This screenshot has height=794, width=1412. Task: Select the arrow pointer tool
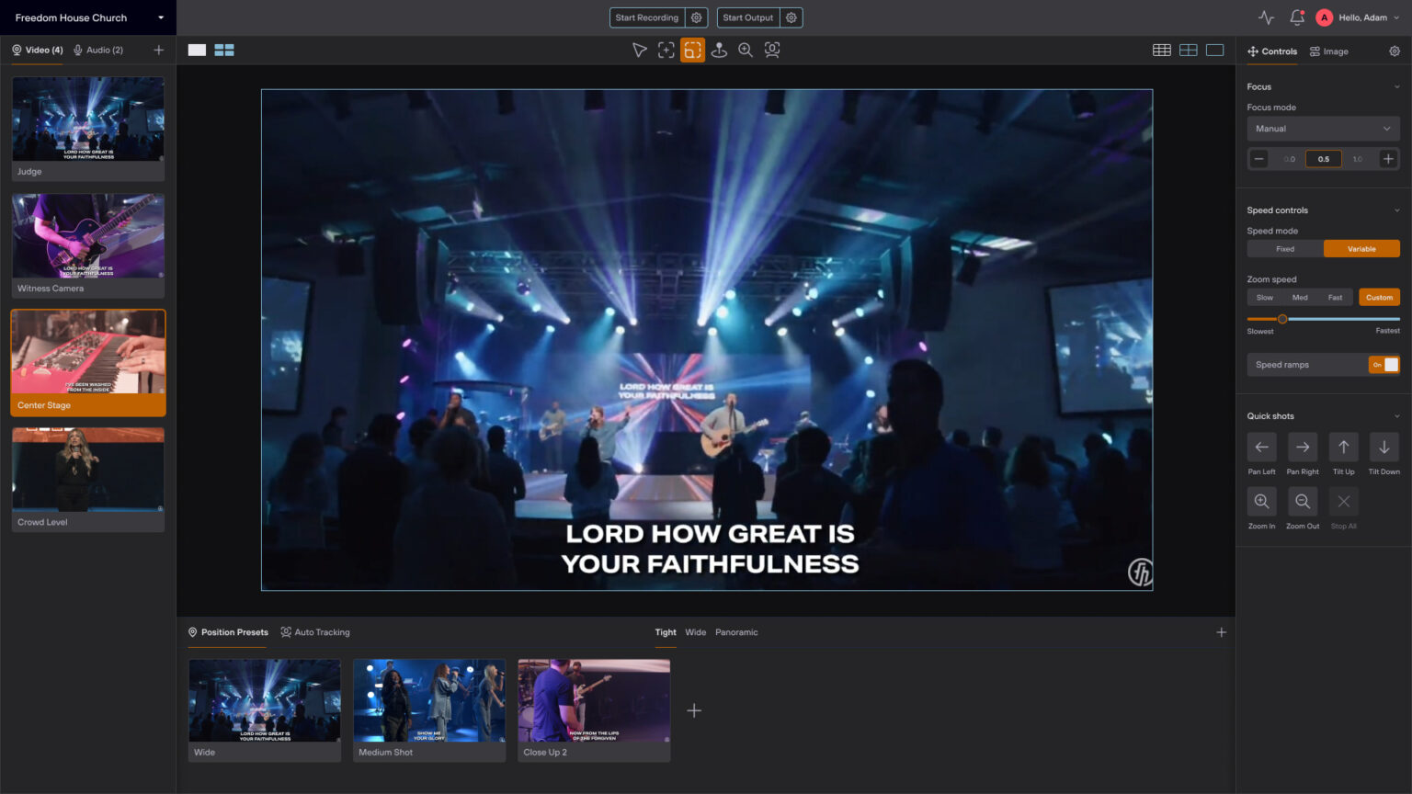coord(639,51)
